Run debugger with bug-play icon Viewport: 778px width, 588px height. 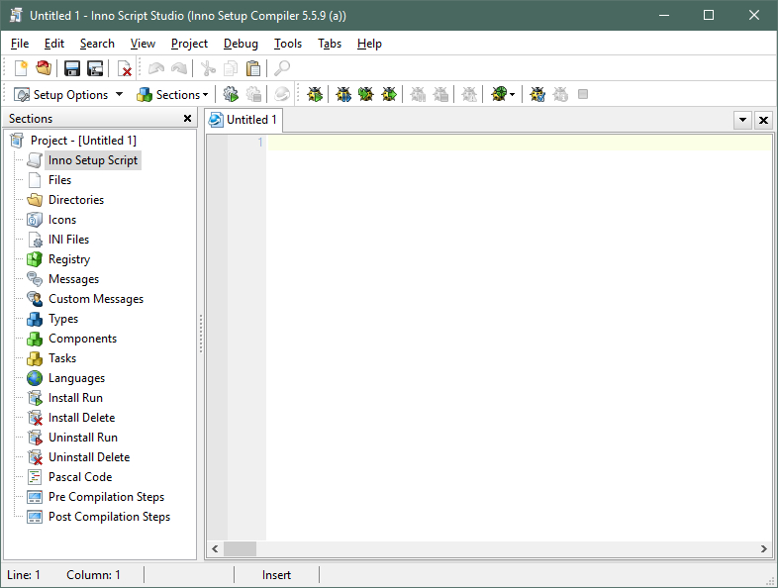tap(315, 94)
